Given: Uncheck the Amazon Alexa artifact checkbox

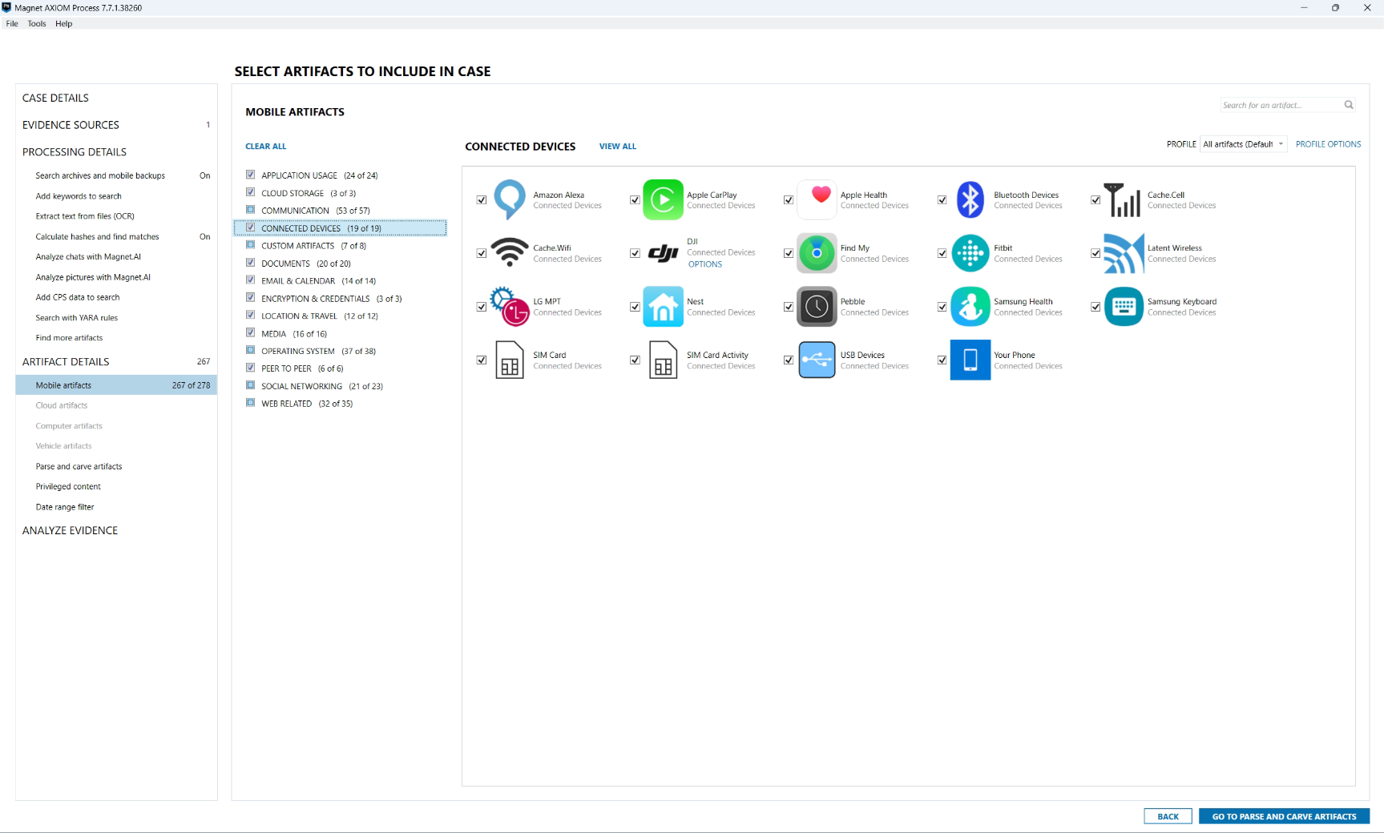Looking at the screenshot, I should pos(482,200).
